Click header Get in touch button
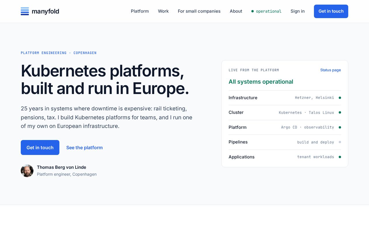 click(x=331, y=11)
